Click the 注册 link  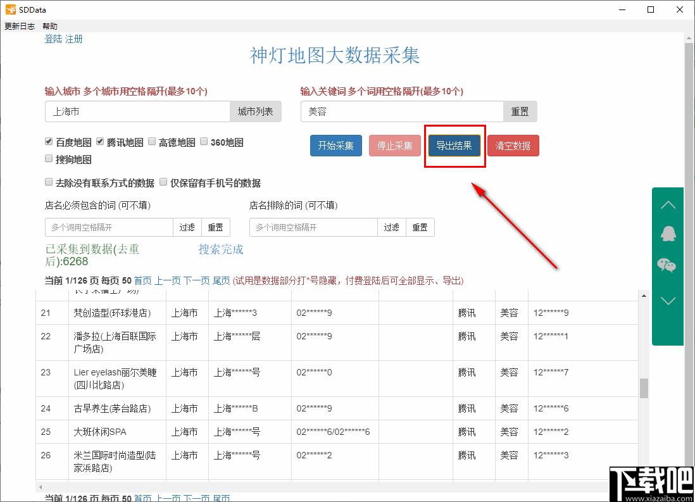[x=73, y=39]
